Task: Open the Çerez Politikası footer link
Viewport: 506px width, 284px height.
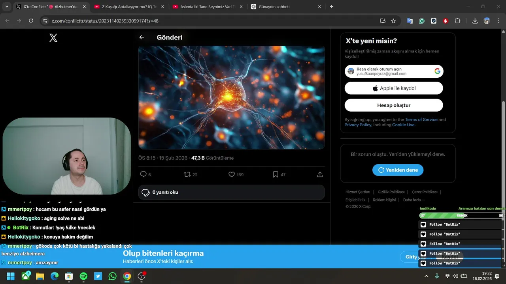Action: pos(425,192)
